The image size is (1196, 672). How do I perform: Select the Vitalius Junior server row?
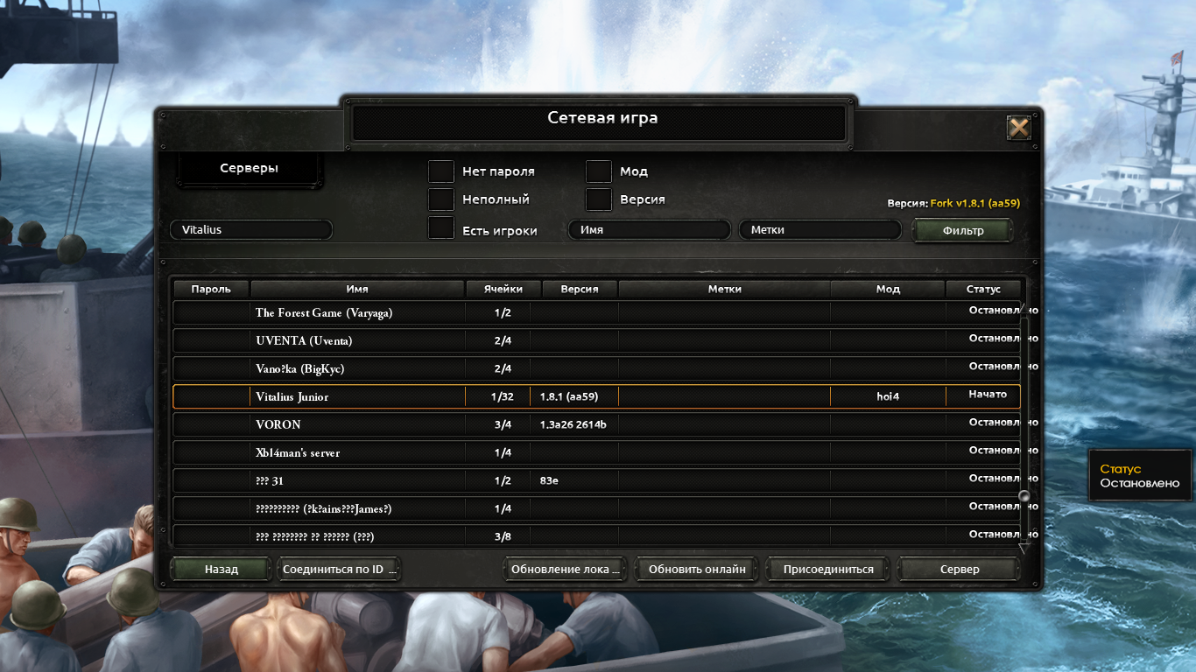596,396
